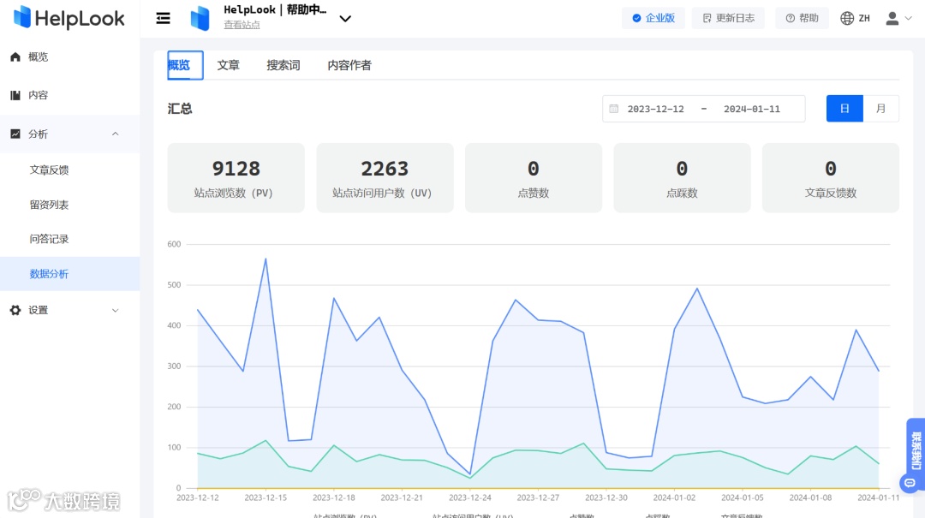Expand the user account chevron
Image resolution: width=925 pixels, height=518 pixels.
pos(909,18)
